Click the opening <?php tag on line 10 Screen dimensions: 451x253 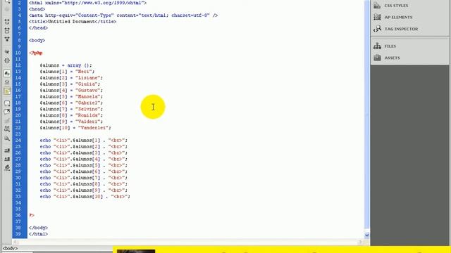(x=36, y=53)
